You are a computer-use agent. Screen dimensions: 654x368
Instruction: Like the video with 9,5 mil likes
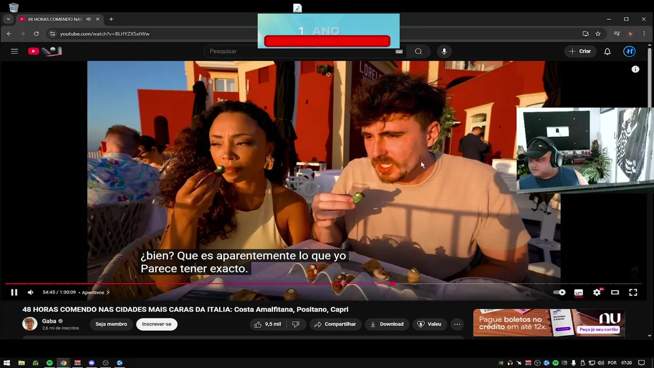click(268, 324)
